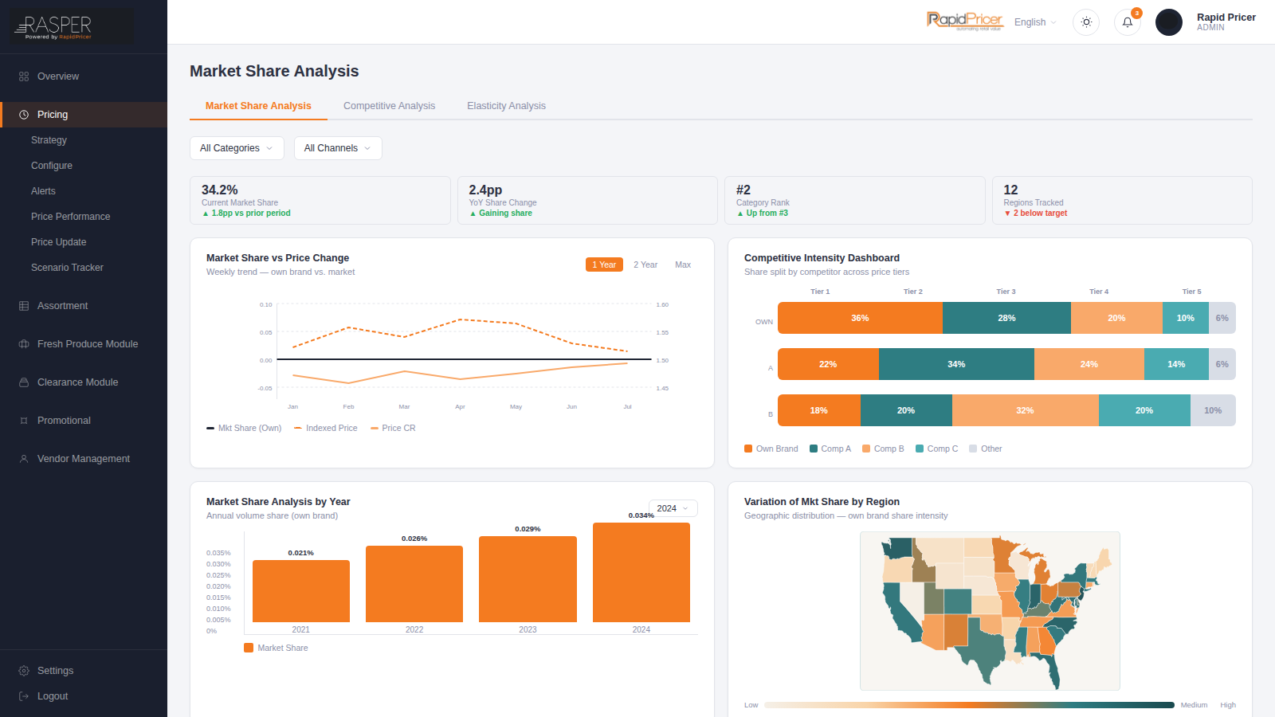The image size is (1275, 717).
Task: Open Configure in Pricing submenu
Action: pyautogui.click(x=52, y=166)
